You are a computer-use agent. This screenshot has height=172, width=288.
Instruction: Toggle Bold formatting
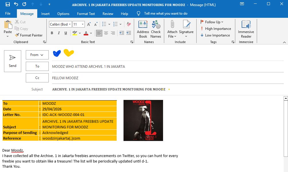(x=52, y=33)
